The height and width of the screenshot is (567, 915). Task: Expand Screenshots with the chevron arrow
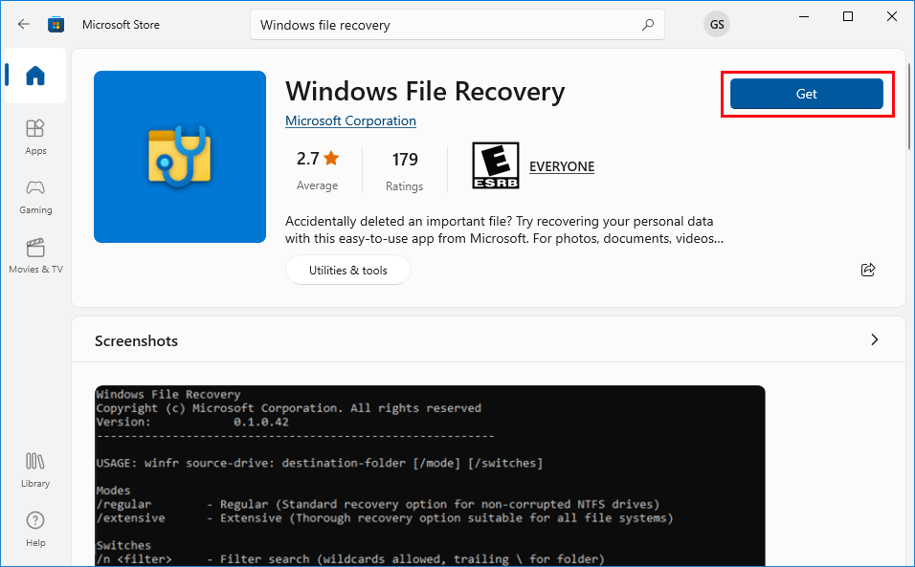coord(874,339)
